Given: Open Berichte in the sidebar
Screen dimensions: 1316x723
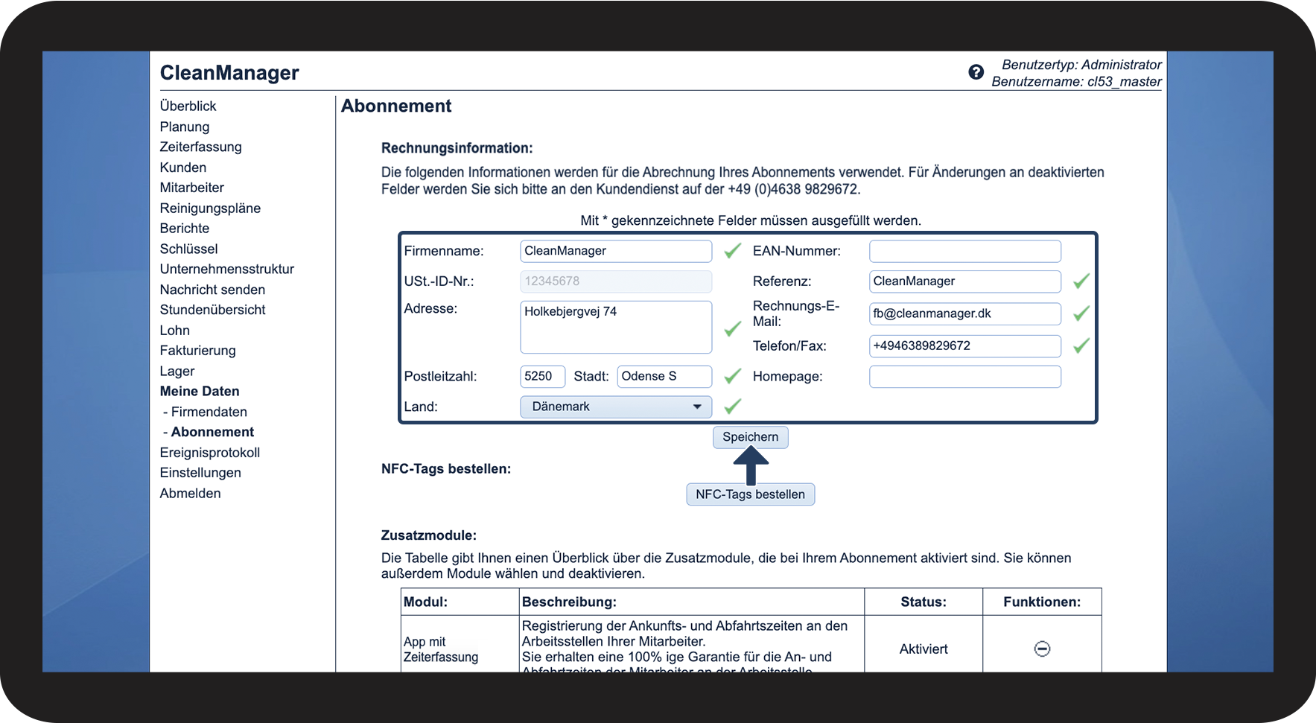Looking at the screenshot, I should click(x=185, y=229).
